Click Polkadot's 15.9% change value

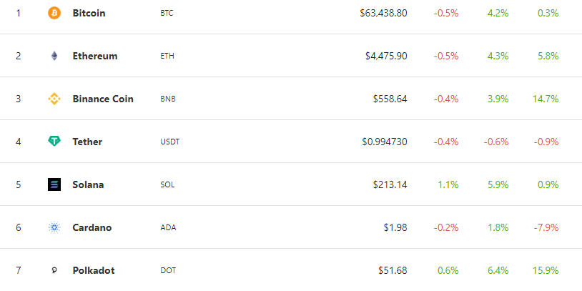(544, 270)
